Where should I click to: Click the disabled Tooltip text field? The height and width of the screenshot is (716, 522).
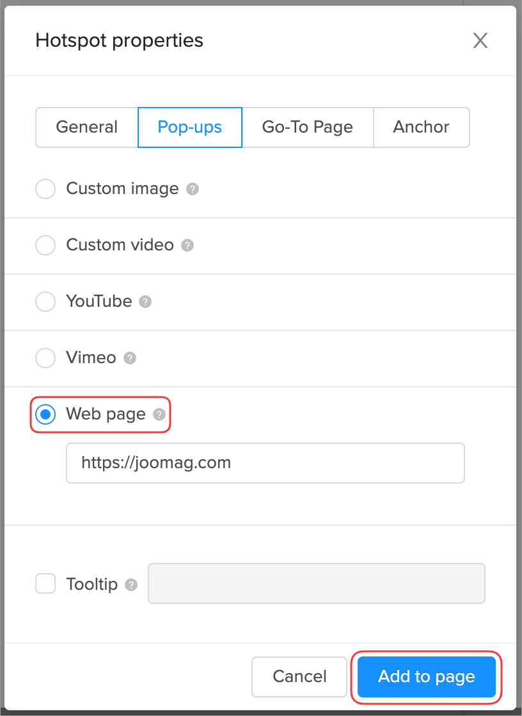point(316,583)
